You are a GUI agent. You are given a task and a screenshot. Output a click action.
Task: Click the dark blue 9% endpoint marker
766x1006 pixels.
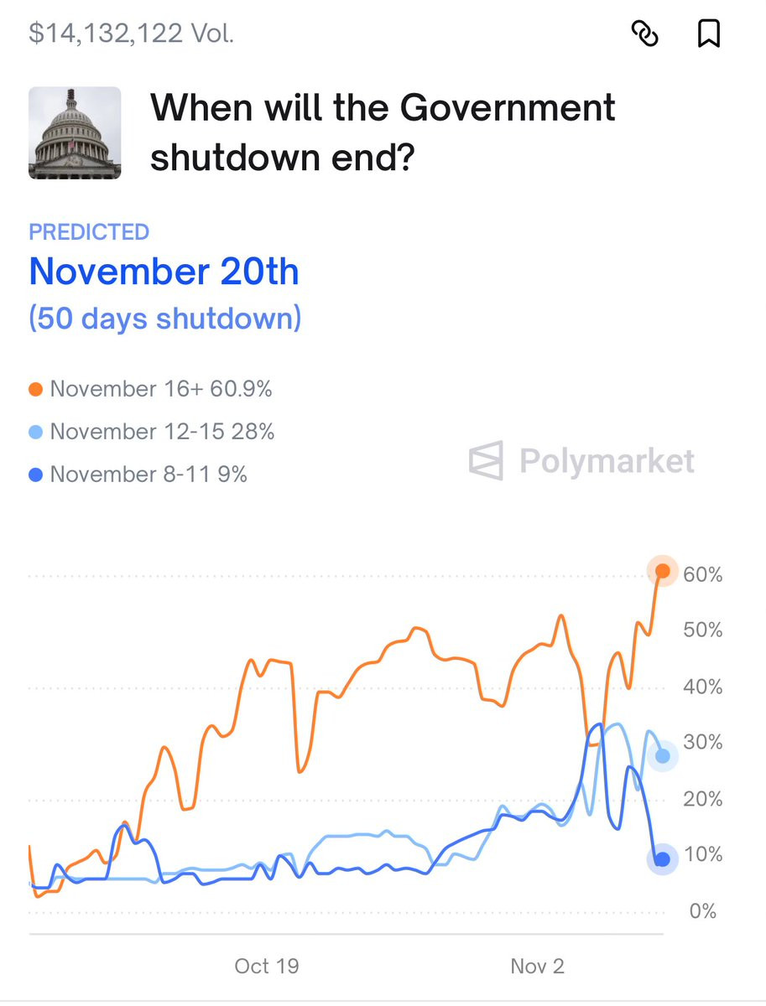(x=663, y=859)
